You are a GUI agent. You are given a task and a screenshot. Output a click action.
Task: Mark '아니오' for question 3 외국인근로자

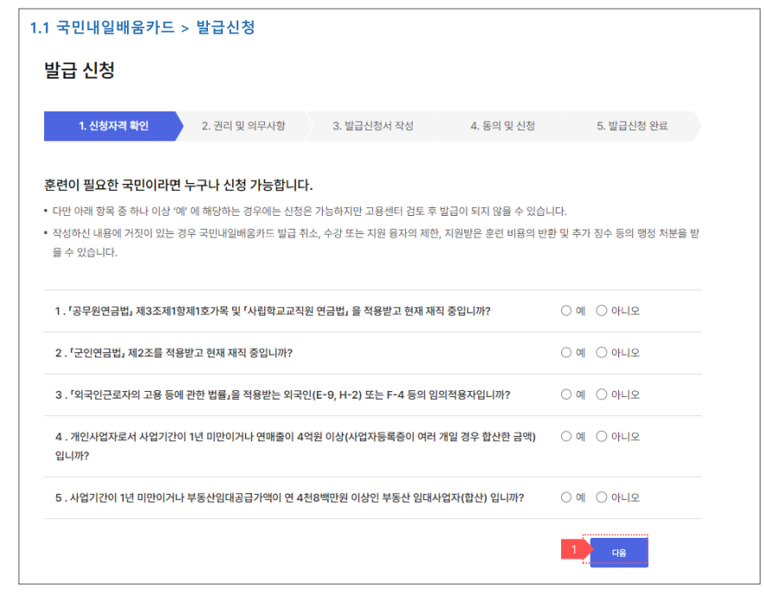pos(601,395)
